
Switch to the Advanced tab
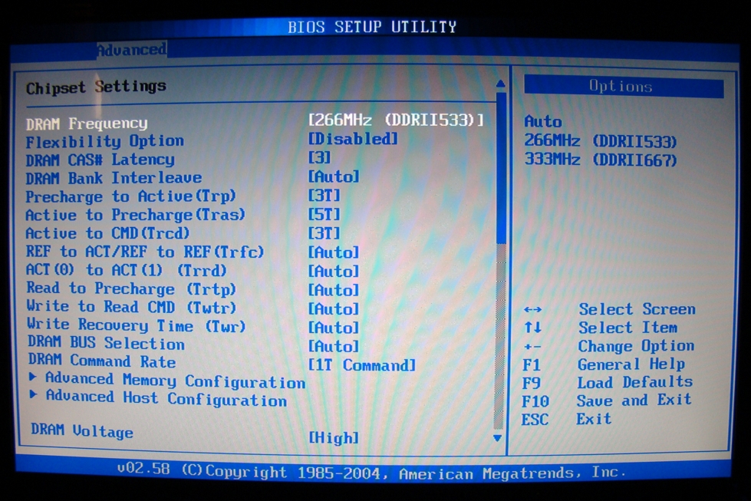[x=131, y=50]
